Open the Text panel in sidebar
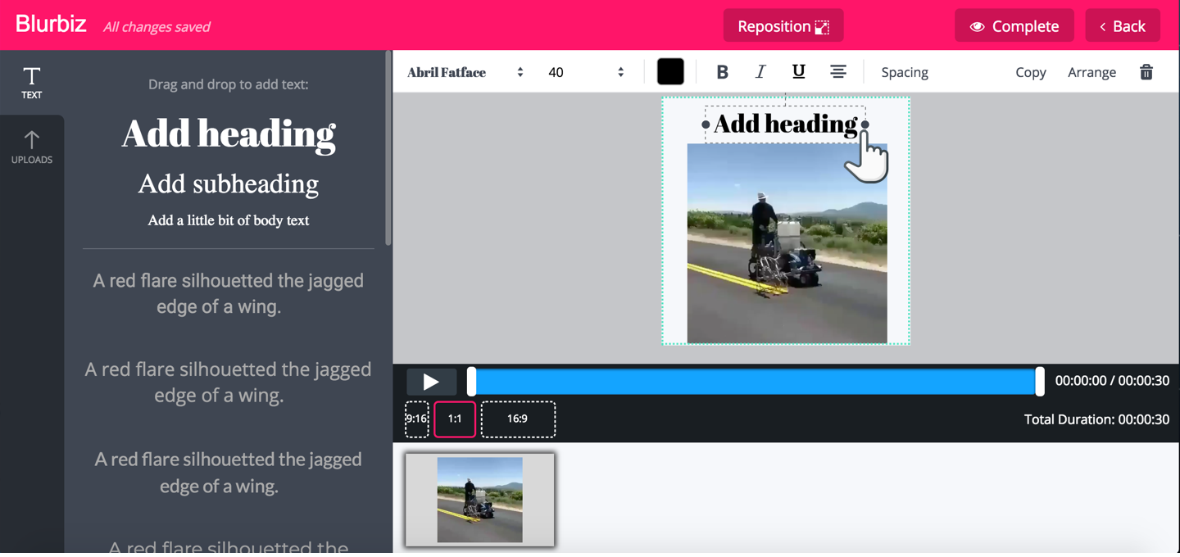The height and width of the screenshot is (557, 1180). point(31,83)
